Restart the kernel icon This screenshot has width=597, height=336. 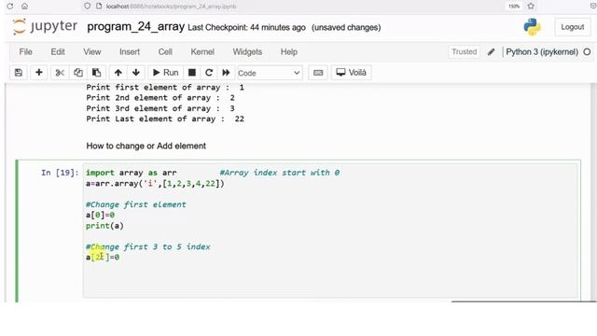[209, 73]
